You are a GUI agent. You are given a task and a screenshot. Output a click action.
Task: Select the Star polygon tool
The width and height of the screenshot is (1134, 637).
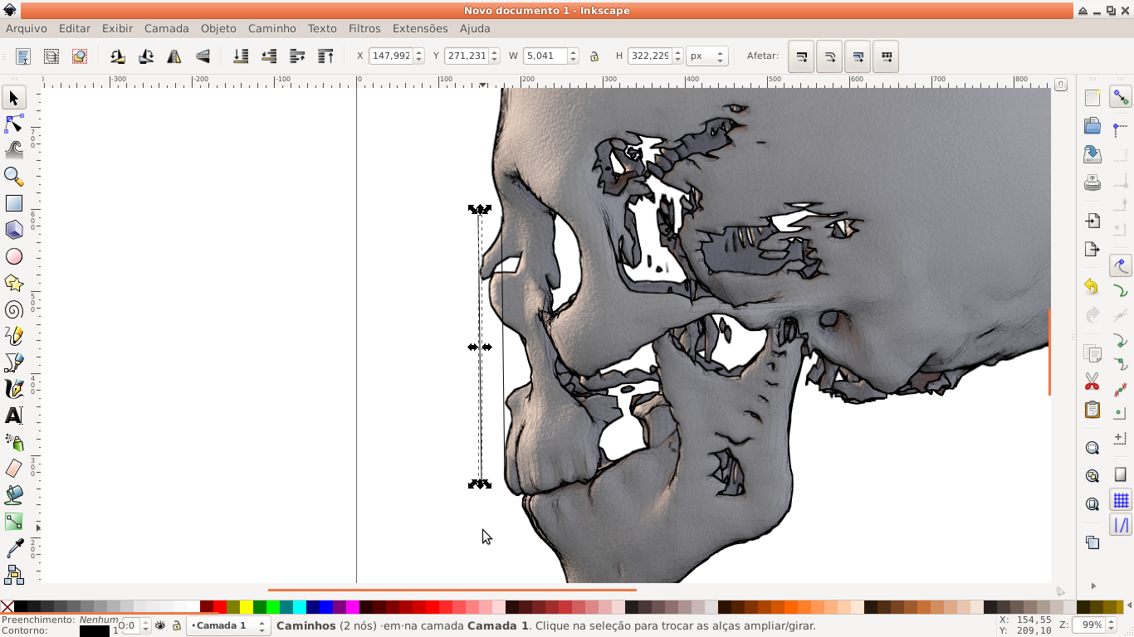[x=13, y=283]
